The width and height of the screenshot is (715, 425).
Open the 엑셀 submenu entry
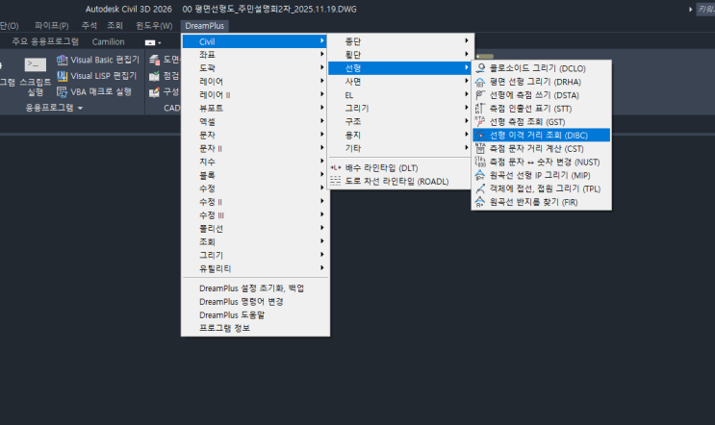point(255,121)
